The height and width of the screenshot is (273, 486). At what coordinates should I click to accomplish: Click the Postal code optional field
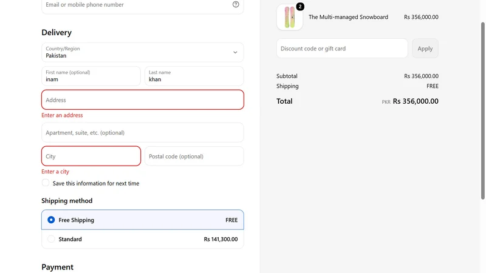click(x=194, y=156)
